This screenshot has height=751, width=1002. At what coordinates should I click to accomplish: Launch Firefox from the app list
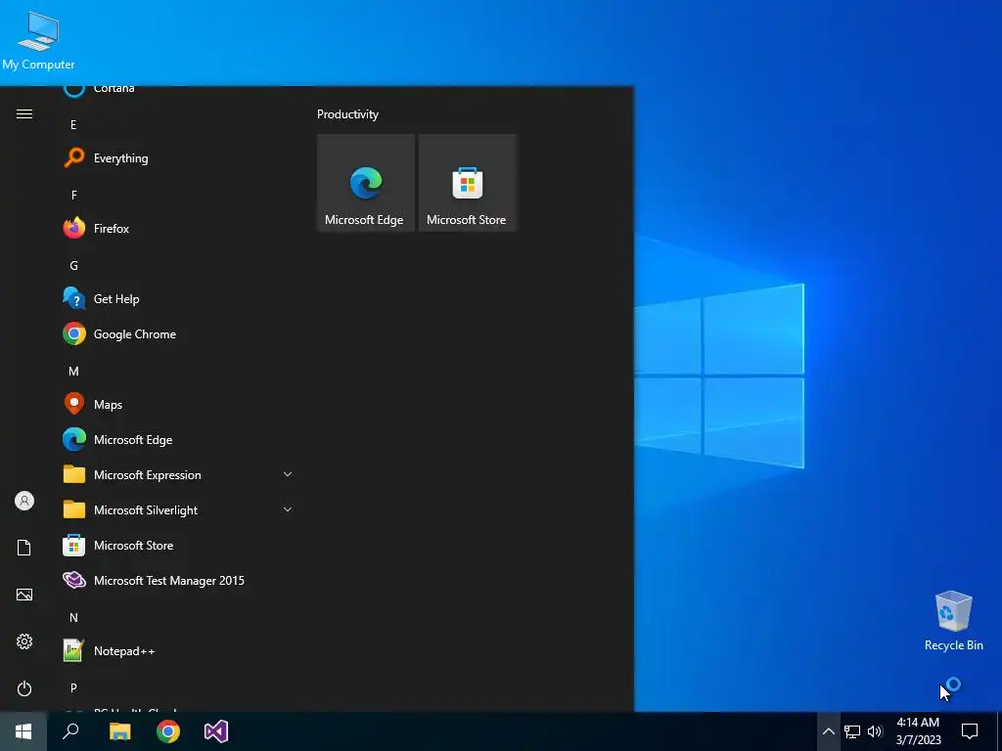coord(179,228)
